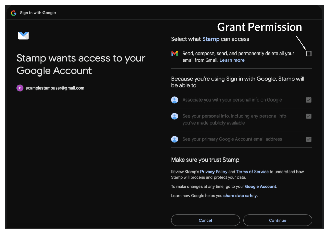Click profile icon beside Associate you with personal info
The width and height of the screenshot is (329, 247).
click(174, 100)
